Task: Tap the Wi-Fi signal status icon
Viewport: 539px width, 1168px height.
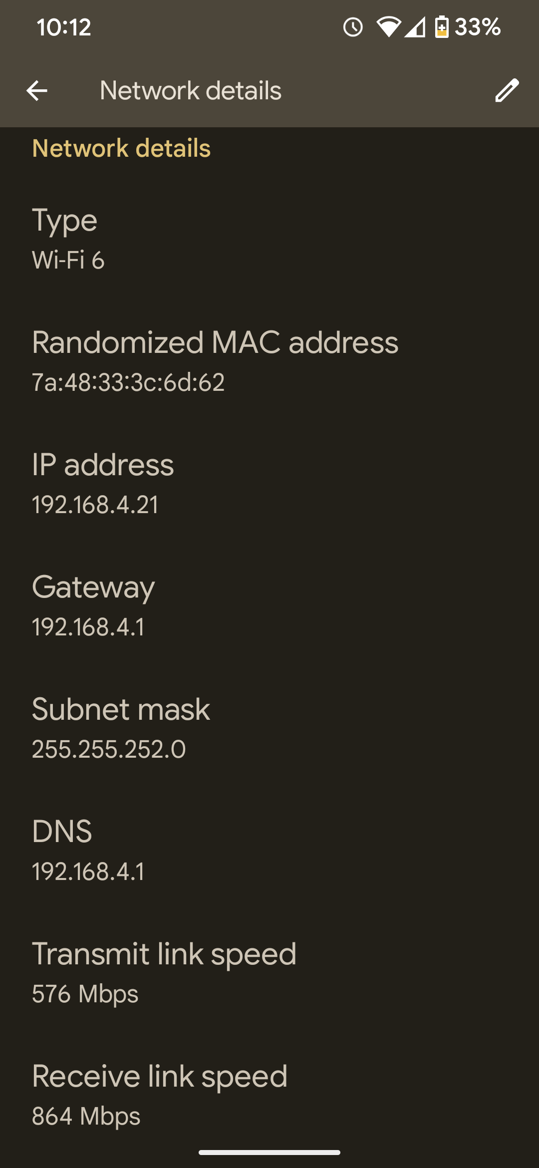Action: [x=388, y=27]
